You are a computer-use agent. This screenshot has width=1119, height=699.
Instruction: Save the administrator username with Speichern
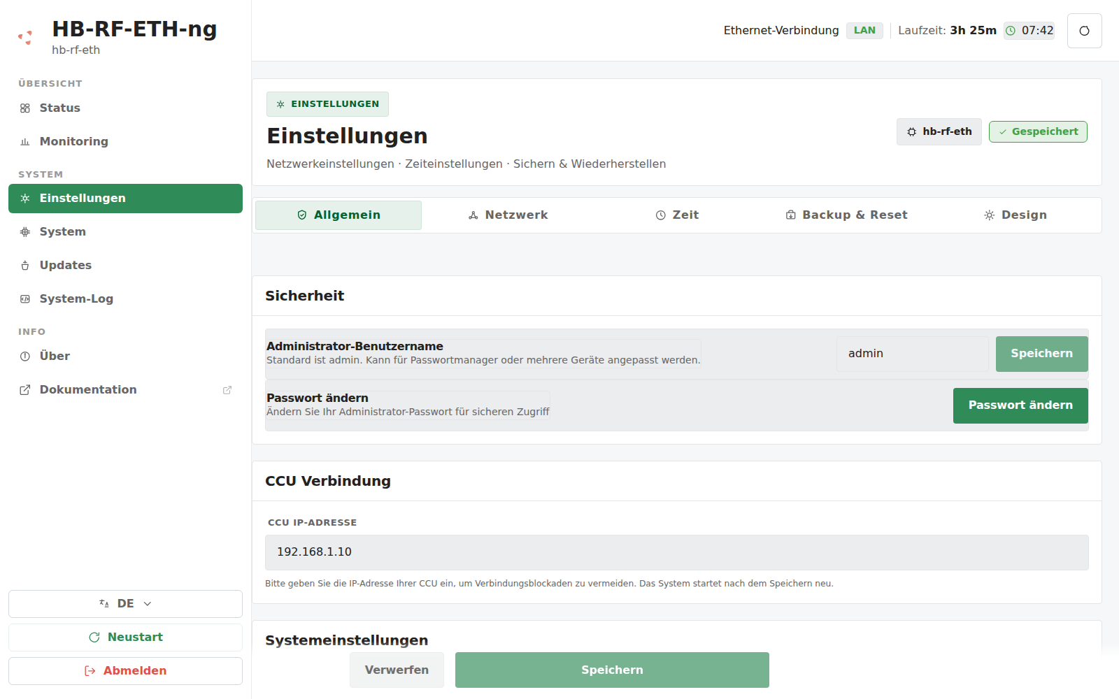pyautogui.click(x=1041, y=354)
